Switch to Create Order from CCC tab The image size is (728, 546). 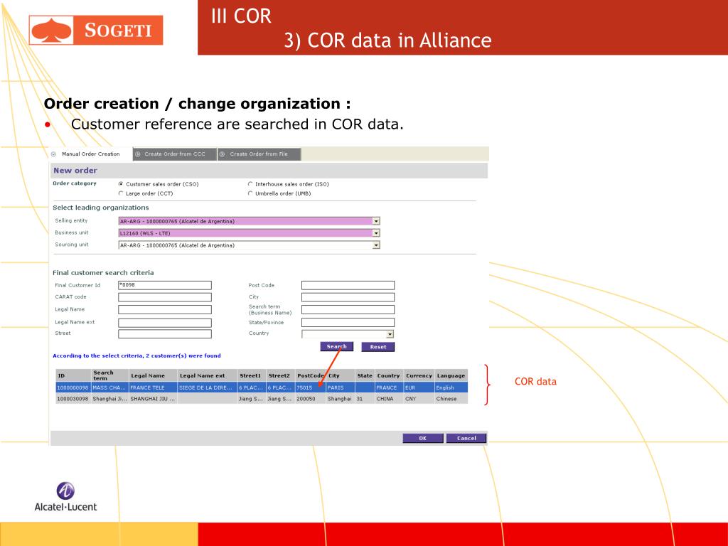point(175,154)
